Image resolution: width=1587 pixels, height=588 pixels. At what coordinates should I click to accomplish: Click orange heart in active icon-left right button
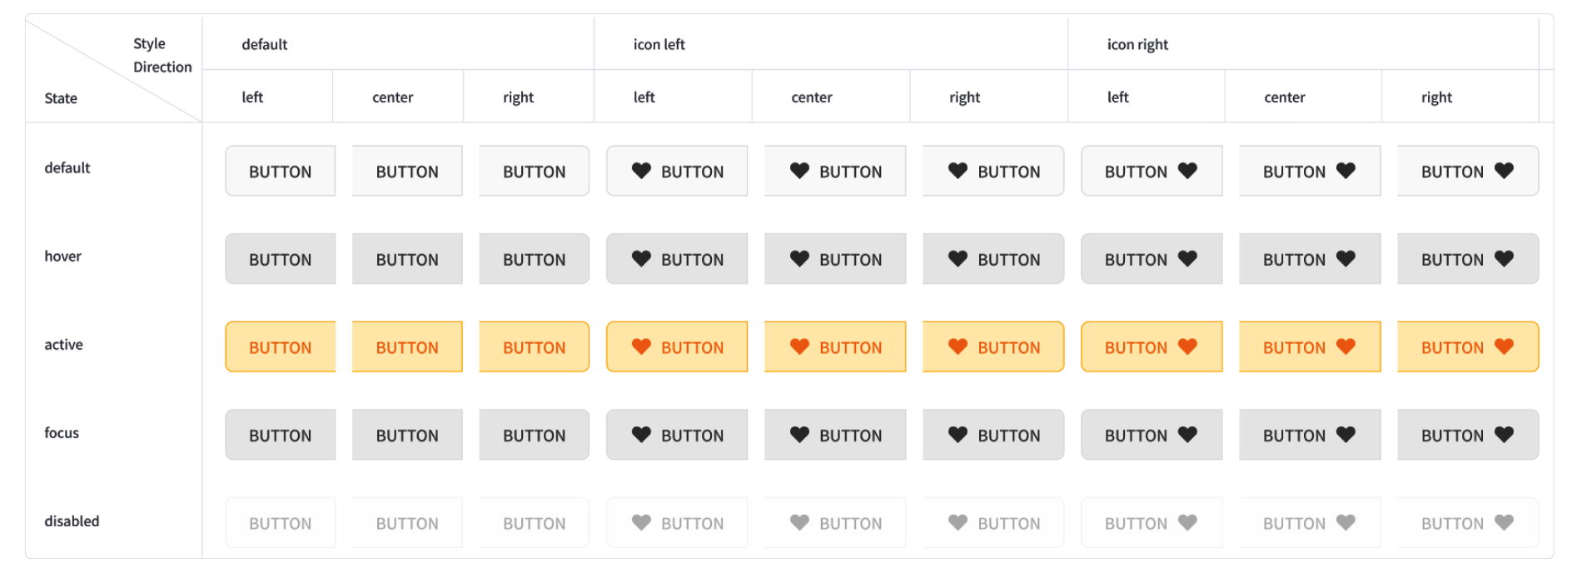tap(958, 346)
